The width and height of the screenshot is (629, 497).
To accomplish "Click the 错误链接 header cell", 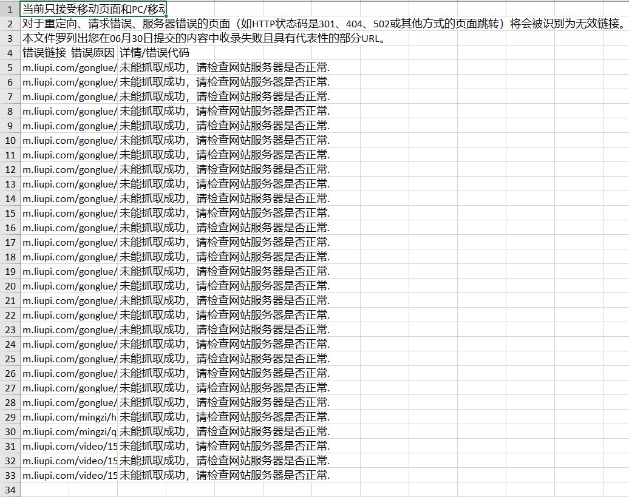I will pyautogui.click(x=44, y=53).
